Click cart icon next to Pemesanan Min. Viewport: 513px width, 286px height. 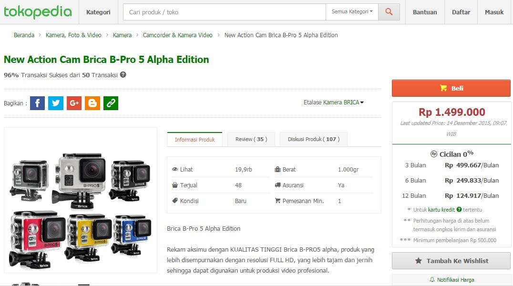[x=277, y=201]
